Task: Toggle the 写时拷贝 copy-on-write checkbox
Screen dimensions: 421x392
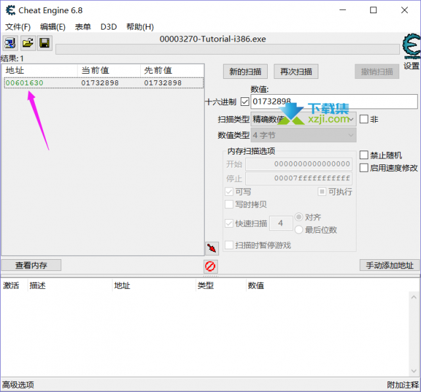Action: [229, 205]
